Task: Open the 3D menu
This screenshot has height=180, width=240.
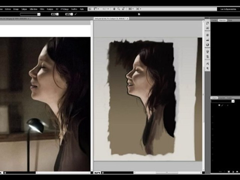Action: click(x=57, y=9)
